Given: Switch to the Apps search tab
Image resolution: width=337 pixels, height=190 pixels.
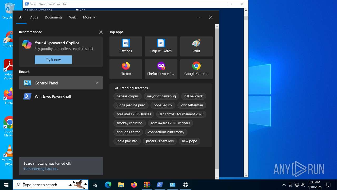Looking at the screenshot, I should tap(34, 17).
